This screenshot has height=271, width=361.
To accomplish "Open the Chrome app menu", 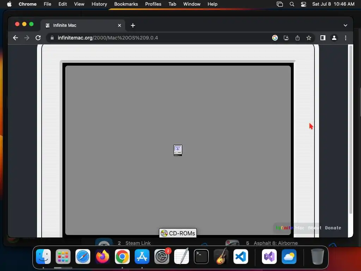I will pyautogui.click(x=27, y=4).
